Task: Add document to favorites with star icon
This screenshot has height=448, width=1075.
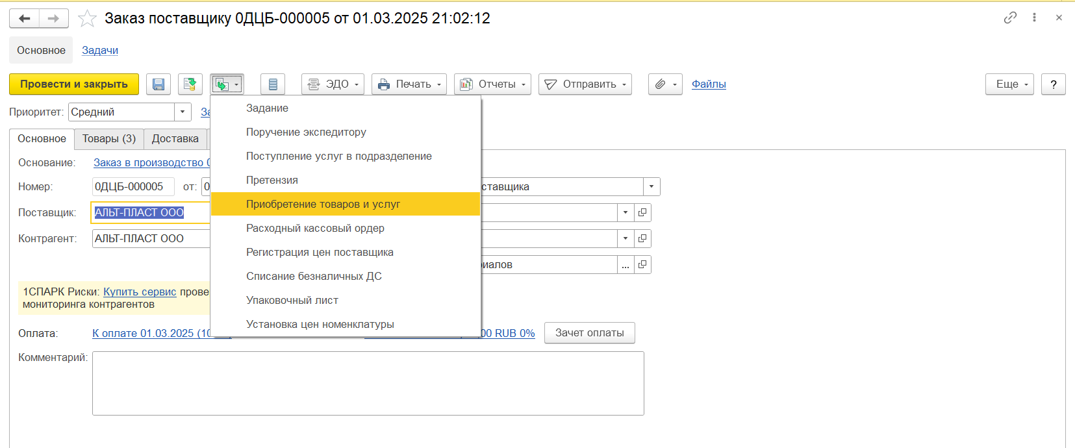Action: [x=87, y=18]
